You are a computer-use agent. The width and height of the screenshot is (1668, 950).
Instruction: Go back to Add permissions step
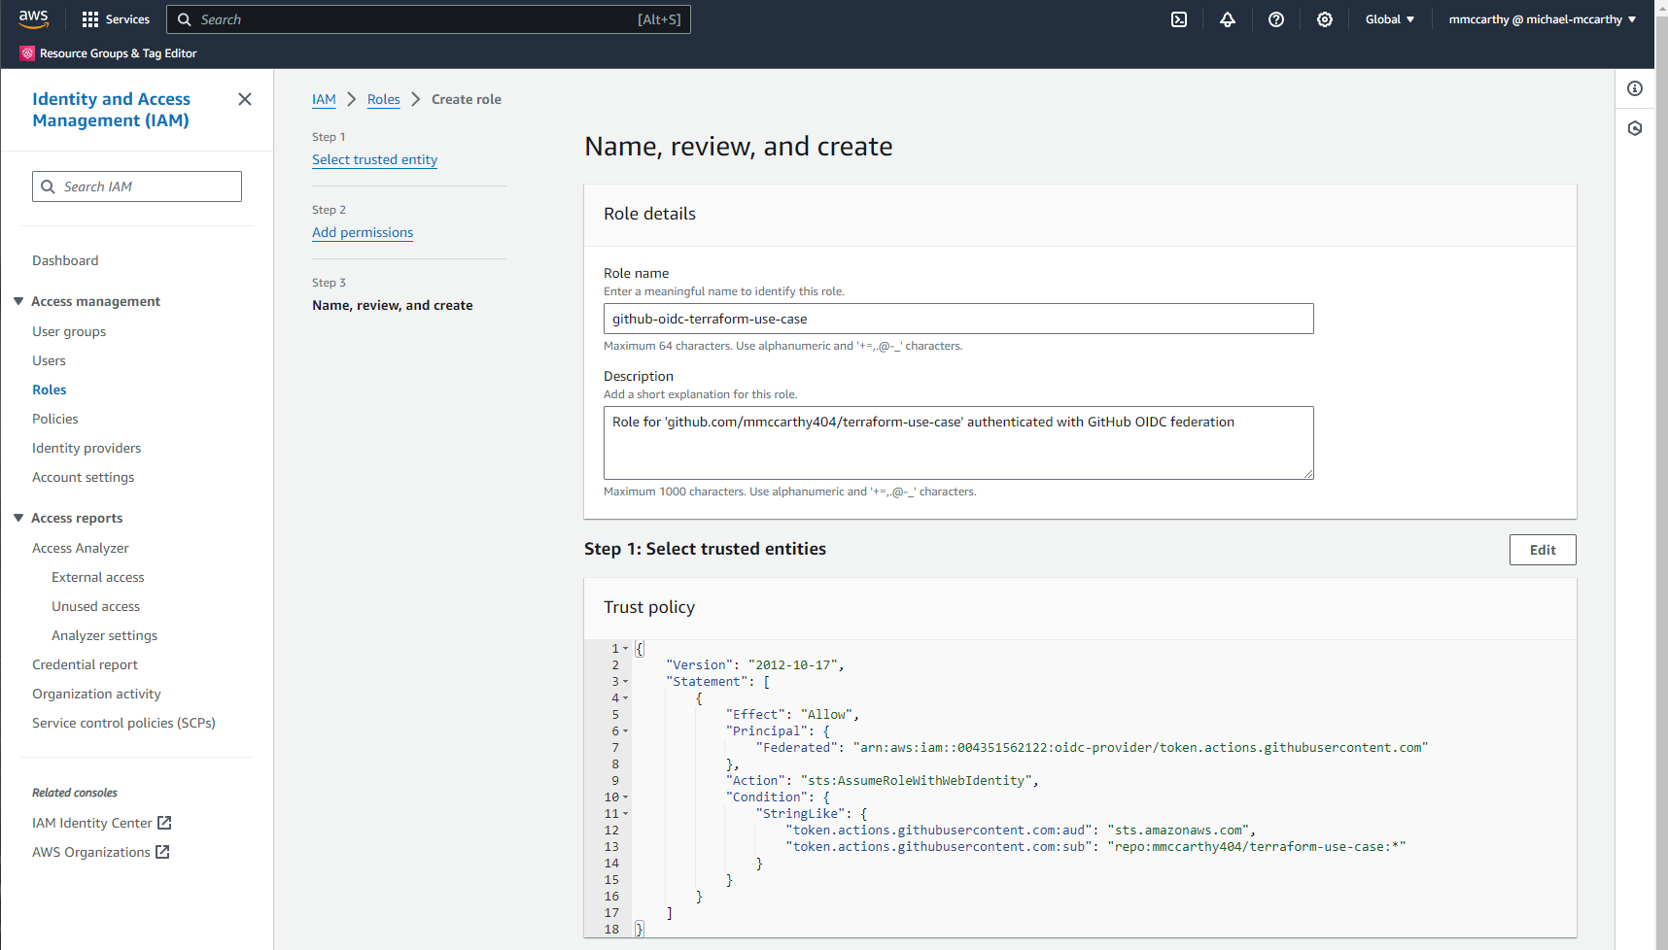363,232
